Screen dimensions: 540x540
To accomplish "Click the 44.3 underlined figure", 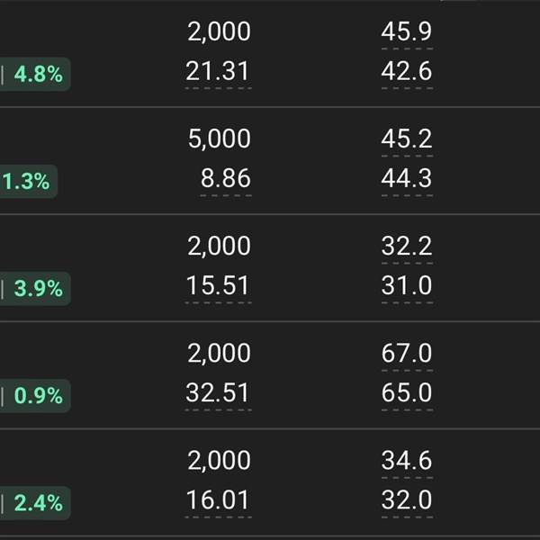I will coord(407,179).
